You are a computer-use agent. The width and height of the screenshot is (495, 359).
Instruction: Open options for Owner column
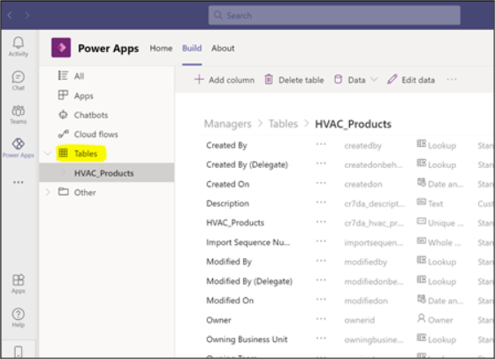pos(321,319)
